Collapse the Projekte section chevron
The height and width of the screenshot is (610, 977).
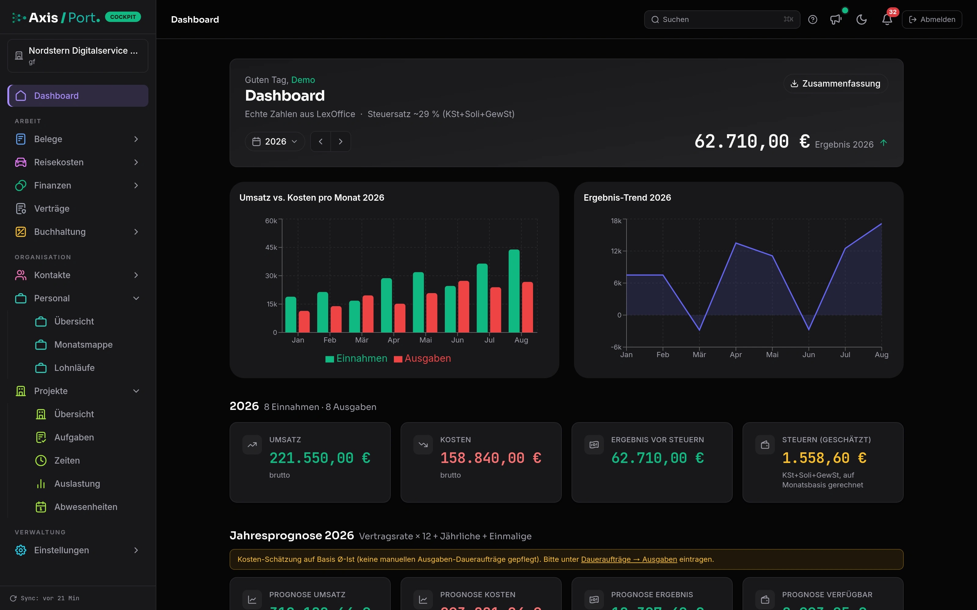(x=136, y=391)
